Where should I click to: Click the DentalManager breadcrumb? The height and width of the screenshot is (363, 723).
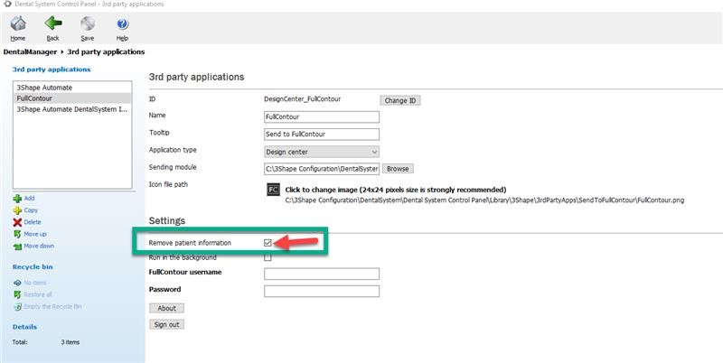coord(30,52)
